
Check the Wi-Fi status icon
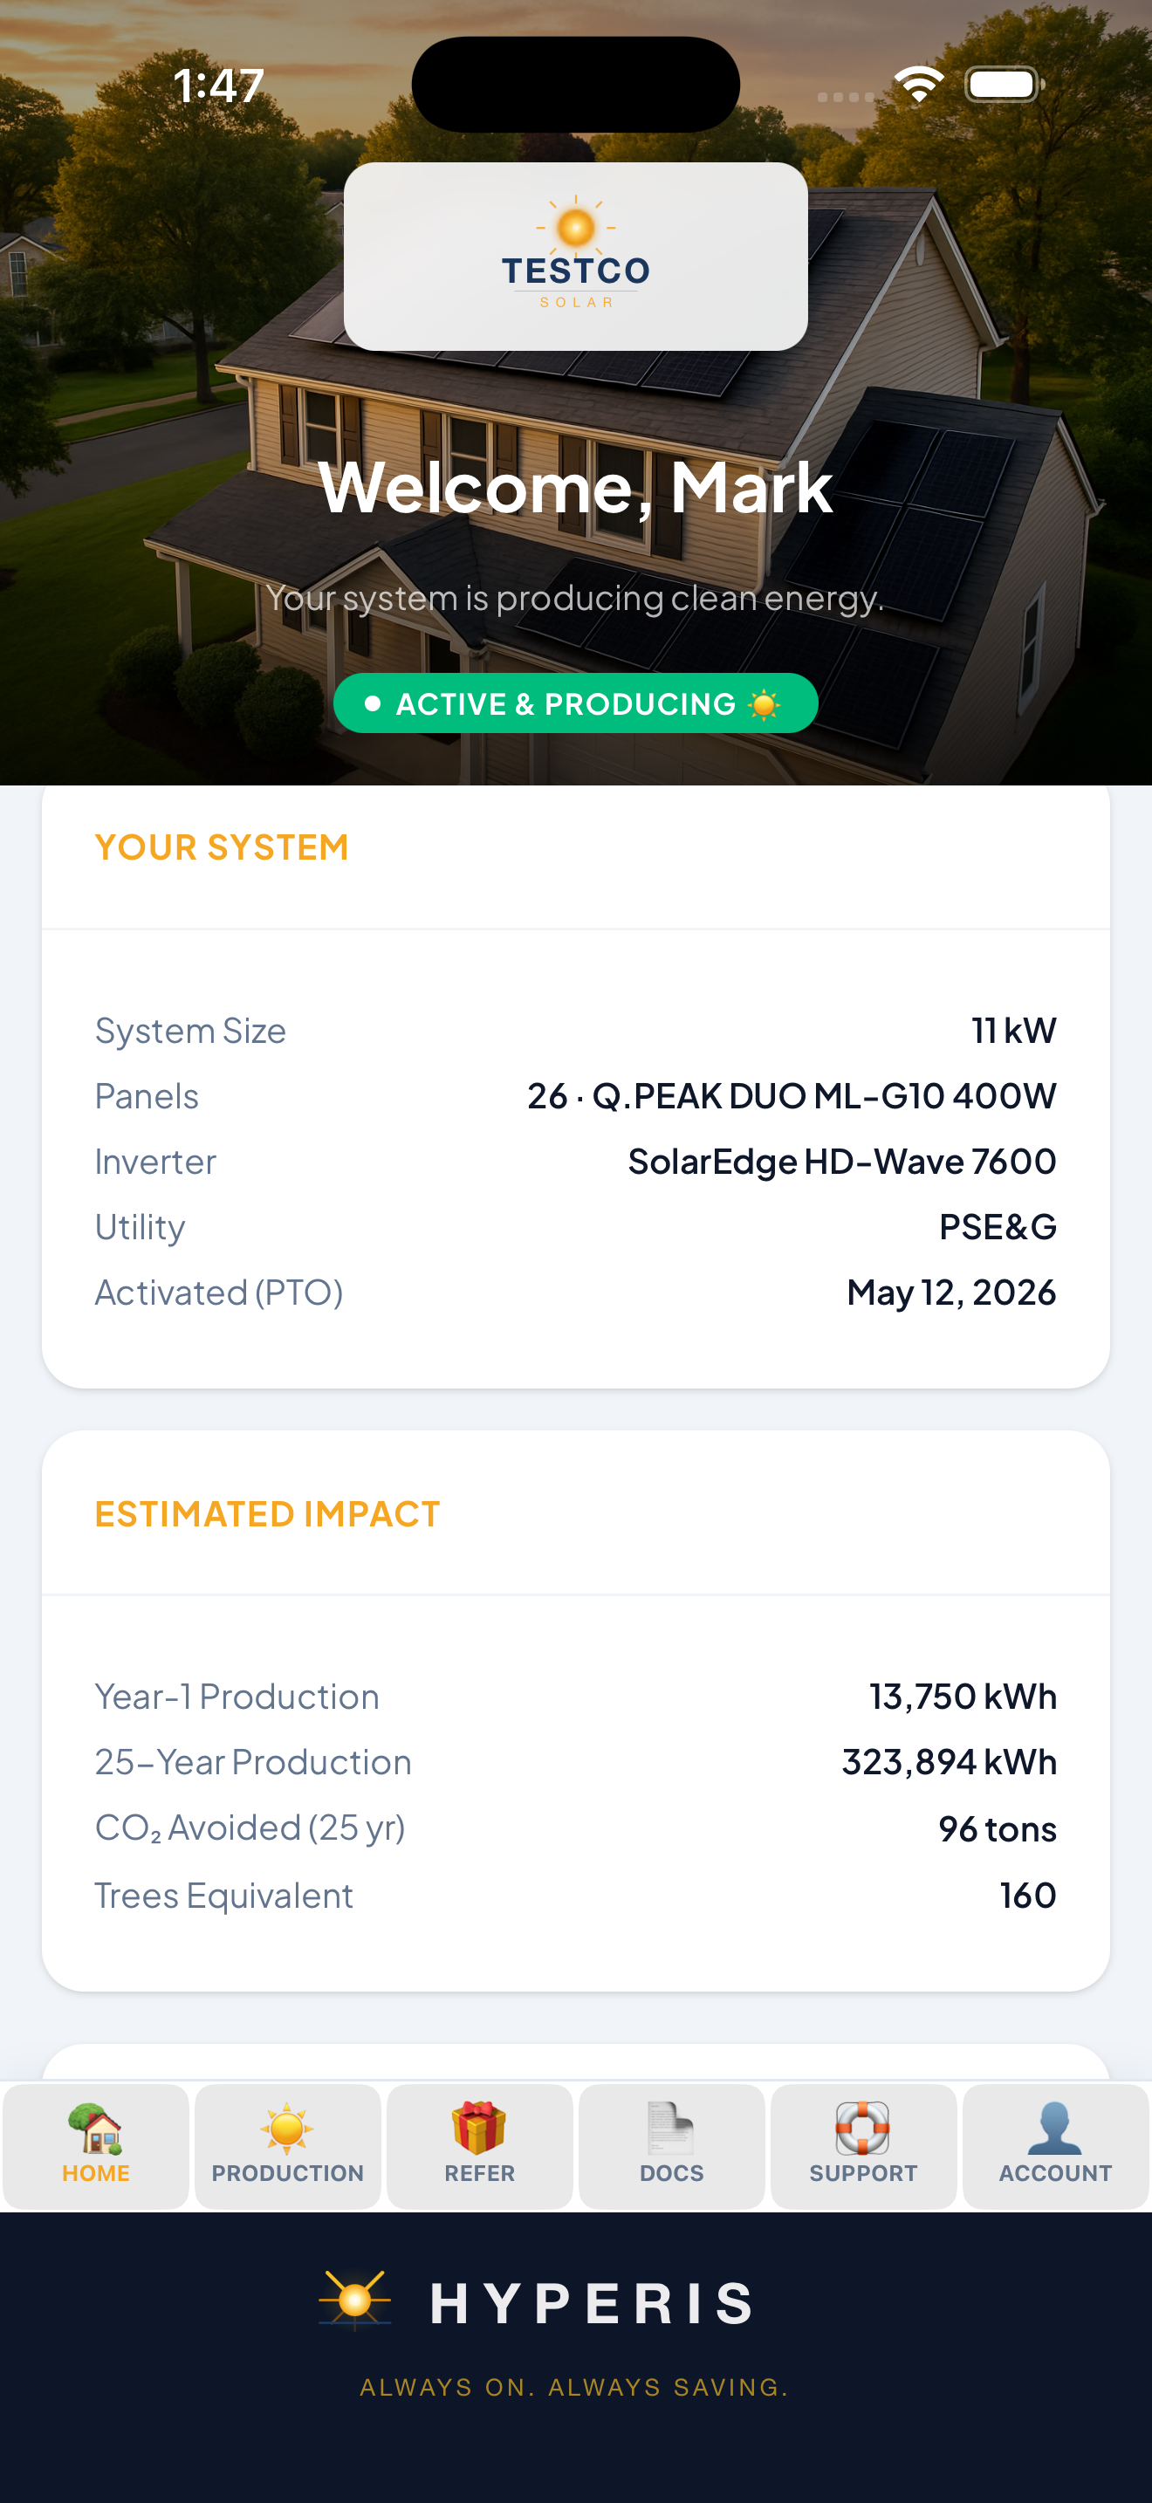tap(919, 85)
